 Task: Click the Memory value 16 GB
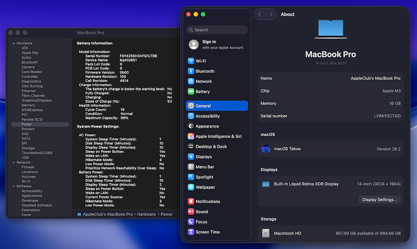coord(395,104)
